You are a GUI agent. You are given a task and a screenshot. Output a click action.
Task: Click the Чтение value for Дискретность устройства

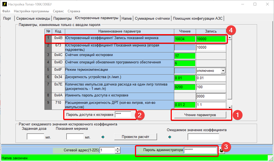point(185,78)
